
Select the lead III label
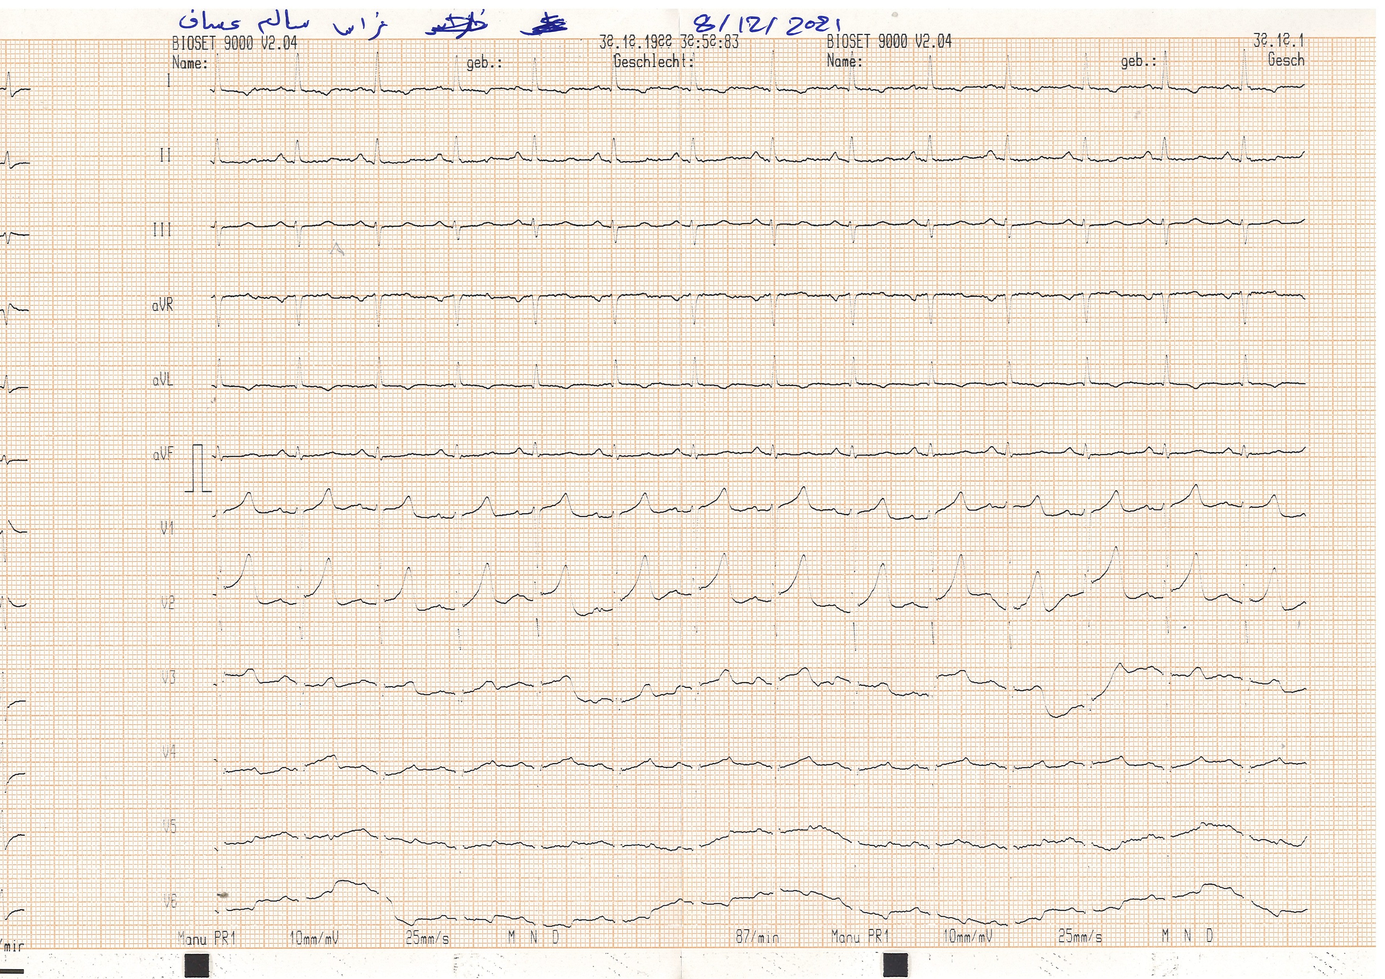tap(162, 230)
